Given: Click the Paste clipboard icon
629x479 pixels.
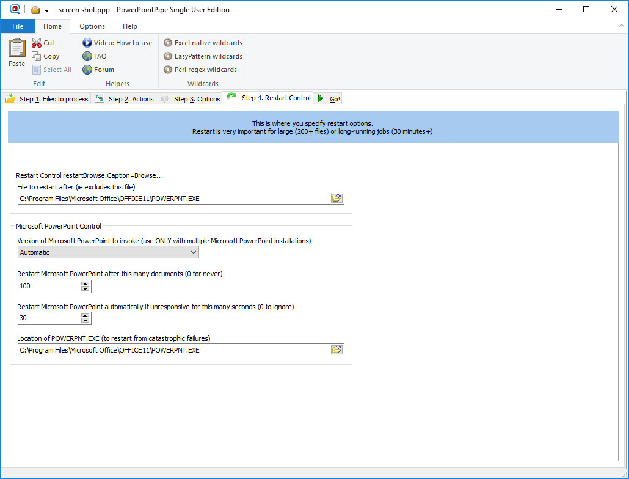Looking at the screenshot, I should point(16,48).
